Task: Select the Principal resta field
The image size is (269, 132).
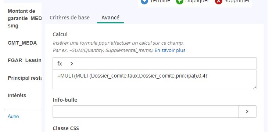Action: [x=25, y=78]
